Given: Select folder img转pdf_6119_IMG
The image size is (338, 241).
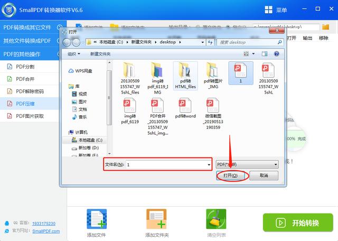Looking at the screenshot, I should (x=157, y=79).
